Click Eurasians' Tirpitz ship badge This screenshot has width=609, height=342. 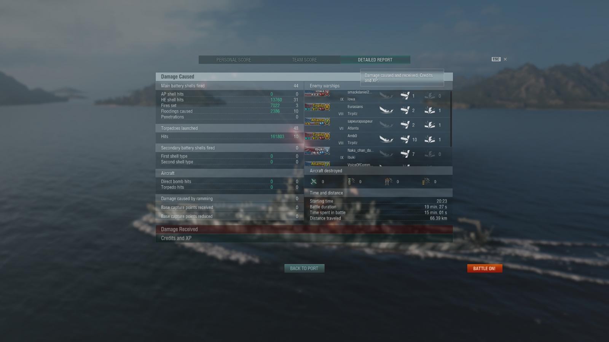pos(317,107)
